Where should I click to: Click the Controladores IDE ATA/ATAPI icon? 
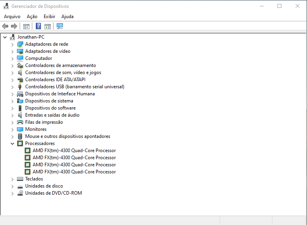click(x=20, y=80)
